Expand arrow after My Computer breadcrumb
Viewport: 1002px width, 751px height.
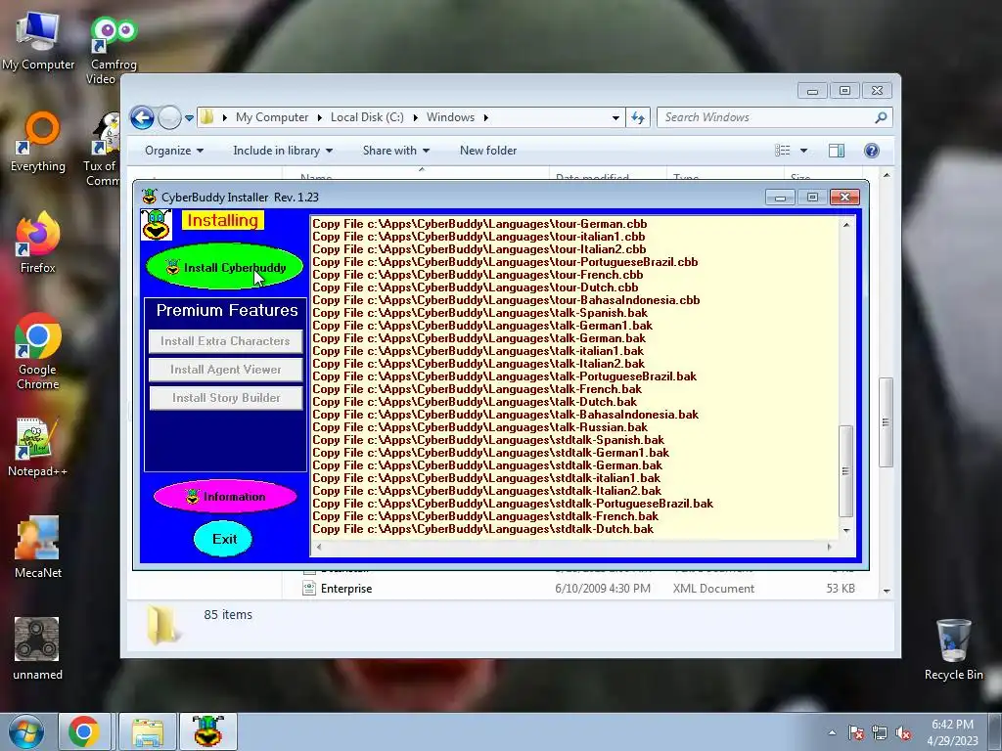point(319,117)
